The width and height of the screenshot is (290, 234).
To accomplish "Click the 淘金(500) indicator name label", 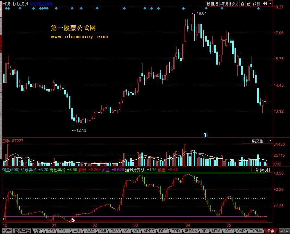I will click(x=11, y=170).
